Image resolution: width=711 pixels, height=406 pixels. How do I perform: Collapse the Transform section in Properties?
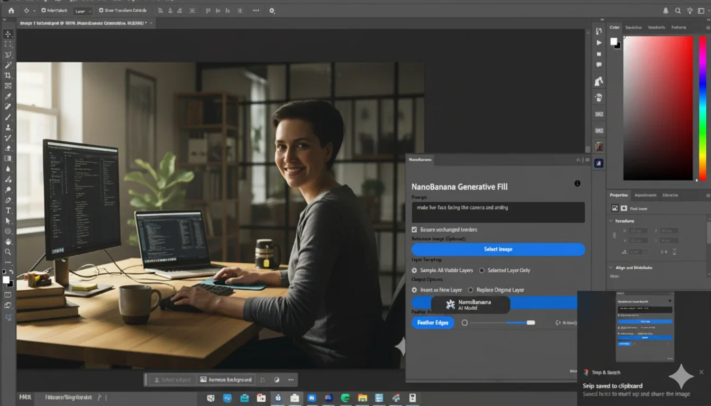pyautogui.click(x=612, y=221)
